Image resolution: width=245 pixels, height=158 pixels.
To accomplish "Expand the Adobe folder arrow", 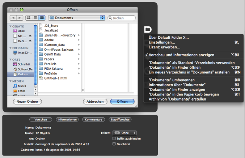I will tap(79, 40).
